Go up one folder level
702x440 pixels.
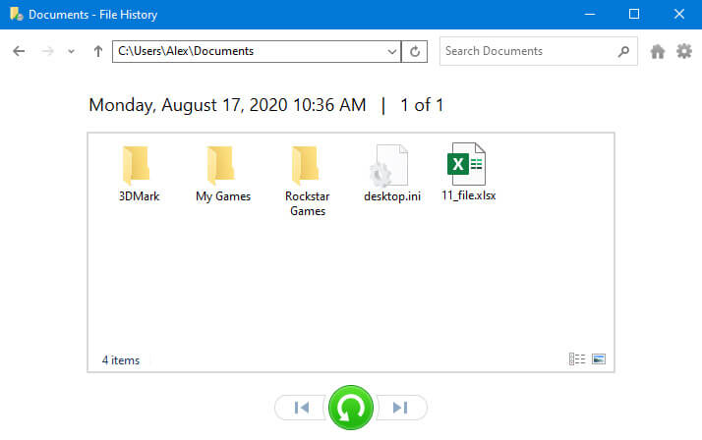pos(98,51)
